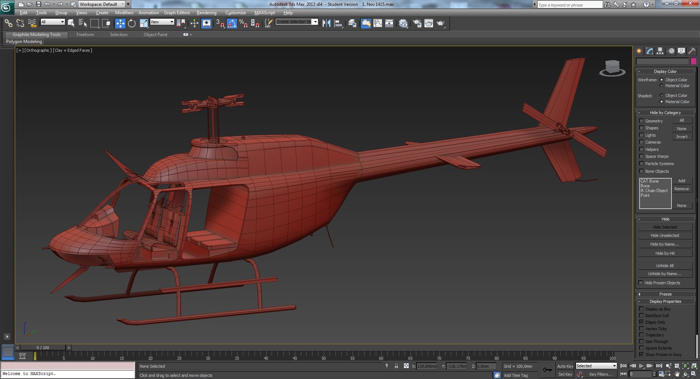700x379 pixels.
Task: Select Wireframe Material Color radio button
Action: click(661, 86)
